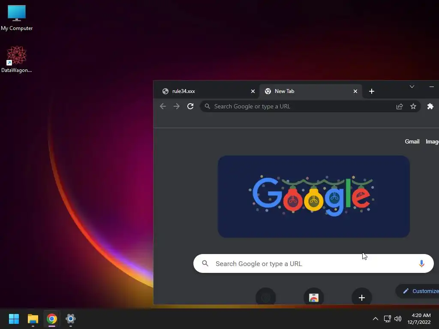Open the network status tray icon
439x329 pixels.
coord(387,319)
